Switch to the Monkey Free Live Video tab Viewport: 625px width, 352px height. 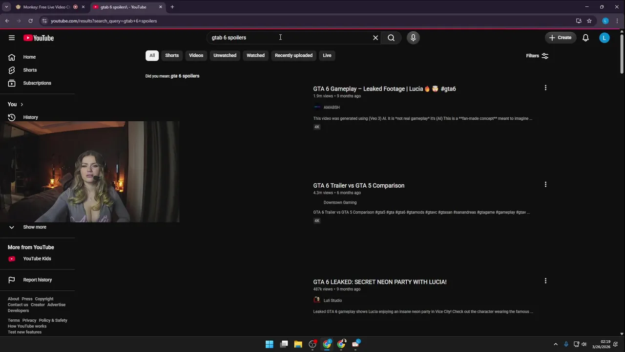47,7
